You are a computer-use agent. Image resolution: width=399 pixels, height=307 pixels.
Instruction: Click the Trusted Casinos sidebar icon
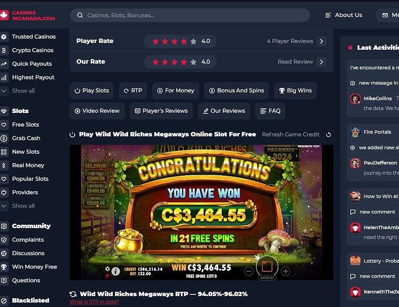point(4,37)
